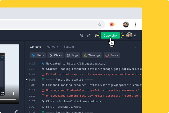Image resolution: width=169 pixels, height=113 pixels.
Task: Toggle the Logs filter
Action: coord(72,55)
